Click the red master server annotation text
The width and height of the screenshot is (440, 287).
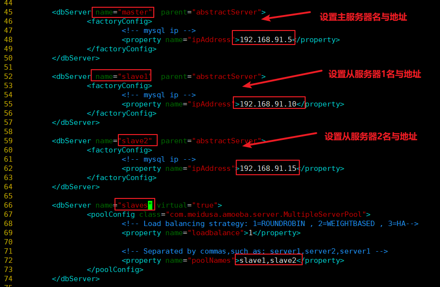(x=363, y=17)
